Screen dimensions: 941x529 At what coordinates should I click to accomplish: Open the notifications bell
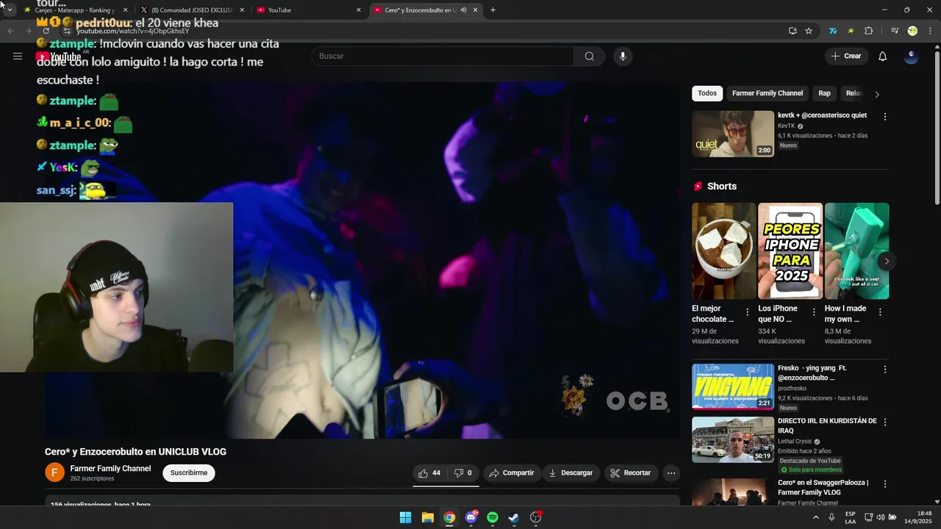tap(883, 56)
